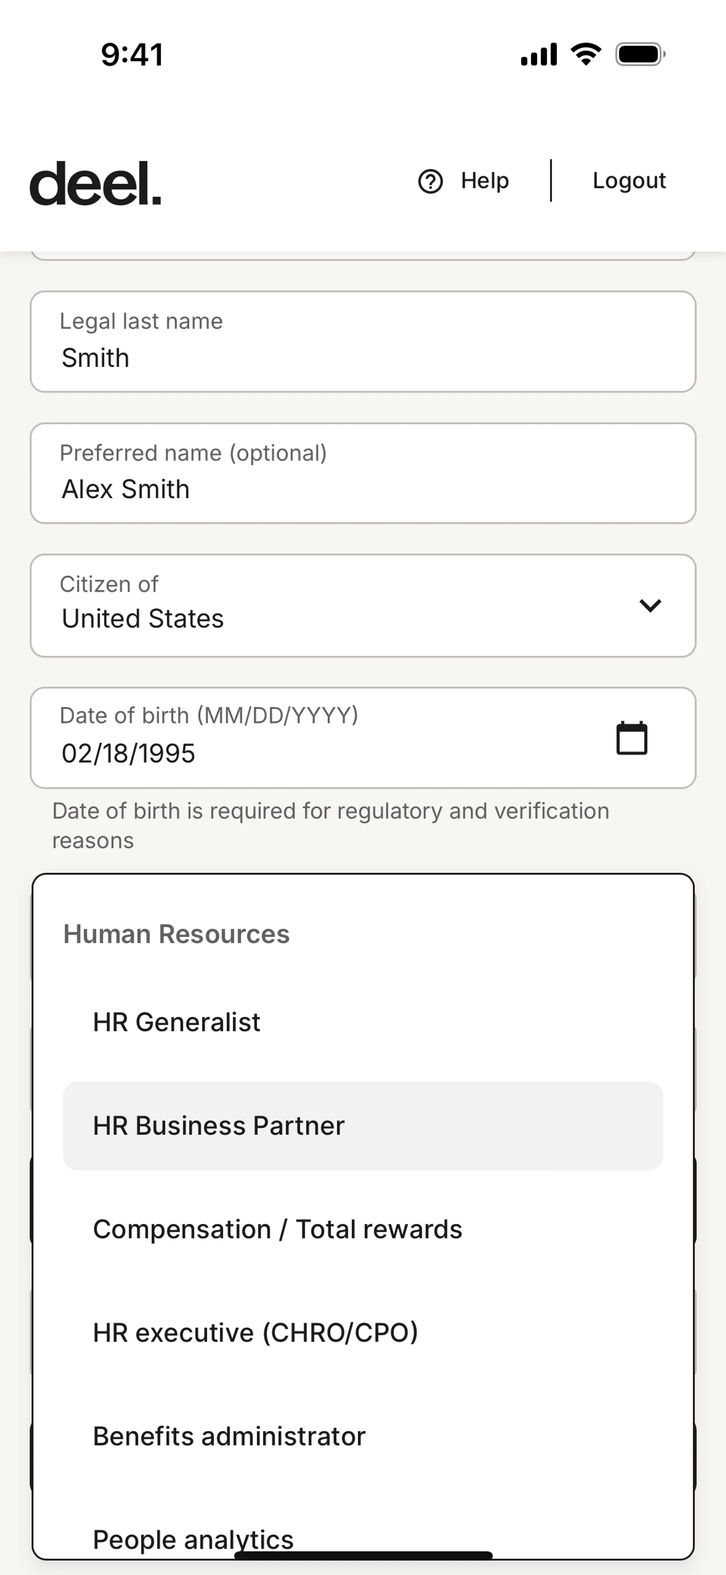This screenshot has height=1575, width=726.
Task: Pick Compensation / Total rewards option
Action: pyautogui.click(x=278, y=1229)
